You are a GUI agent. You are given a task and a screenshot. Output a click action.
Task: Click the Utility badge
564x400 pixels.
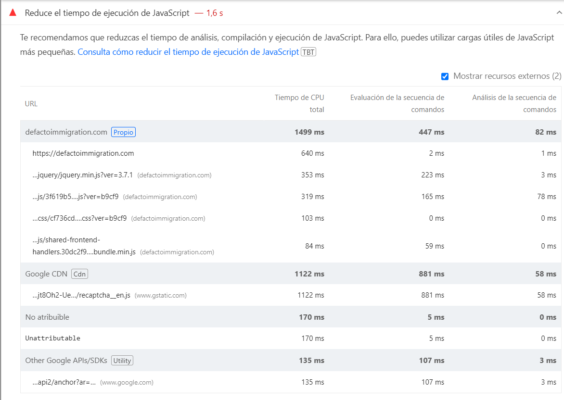122,361
